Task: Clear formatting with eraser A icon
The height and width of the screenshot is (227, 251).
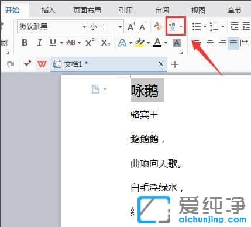Action: point(158,26)
